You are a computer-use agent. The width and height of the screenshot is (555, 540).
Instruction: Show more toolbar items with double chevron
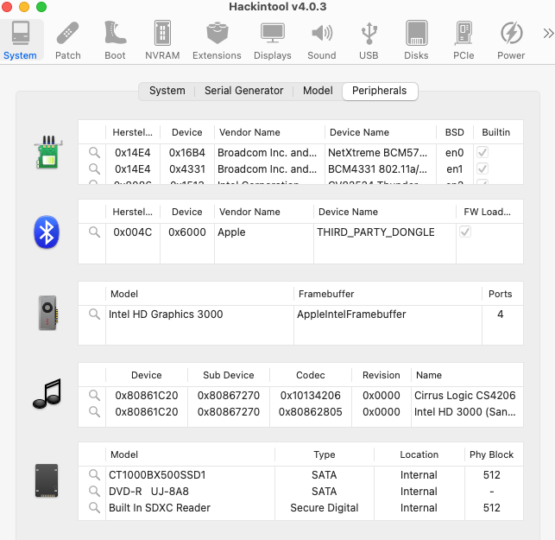(x=548, y=34)
